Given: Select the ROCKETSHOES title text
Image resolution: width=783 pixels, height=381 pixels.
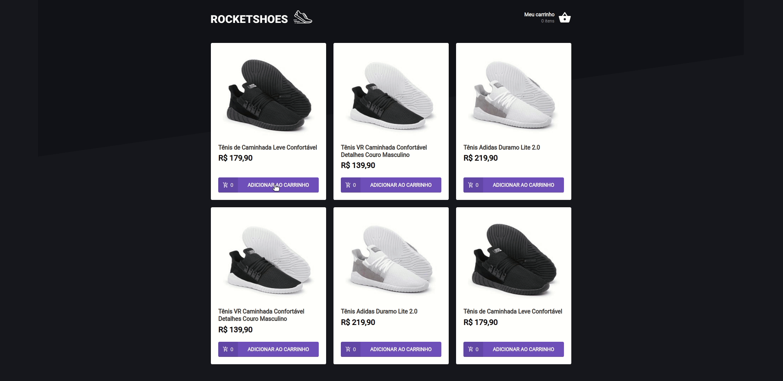Looking at the screenshot, I should click(x=249, y=19).
